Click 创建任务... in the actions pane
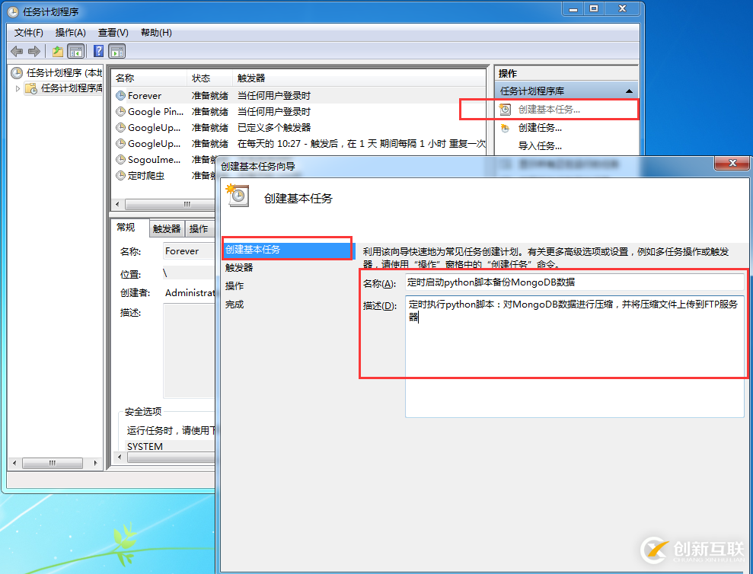This screenshot has height=574, width=753. (x=540, y=128)
